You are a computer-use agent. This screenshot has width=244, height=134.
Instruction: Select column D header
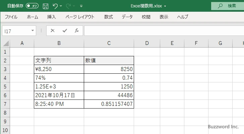[x=147, y=43]
